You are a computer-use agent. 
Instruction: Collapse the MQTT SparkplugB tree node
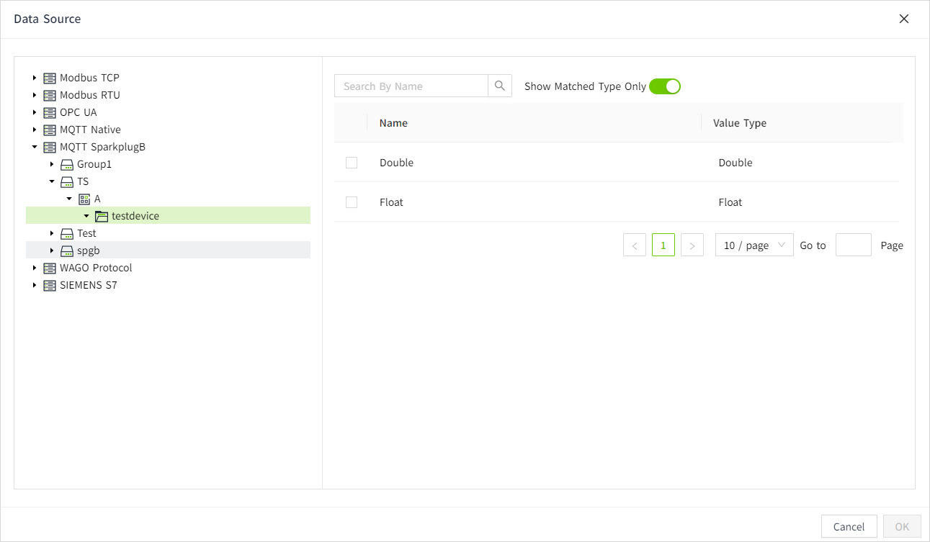pyautogui.click(x=34, y=147)
